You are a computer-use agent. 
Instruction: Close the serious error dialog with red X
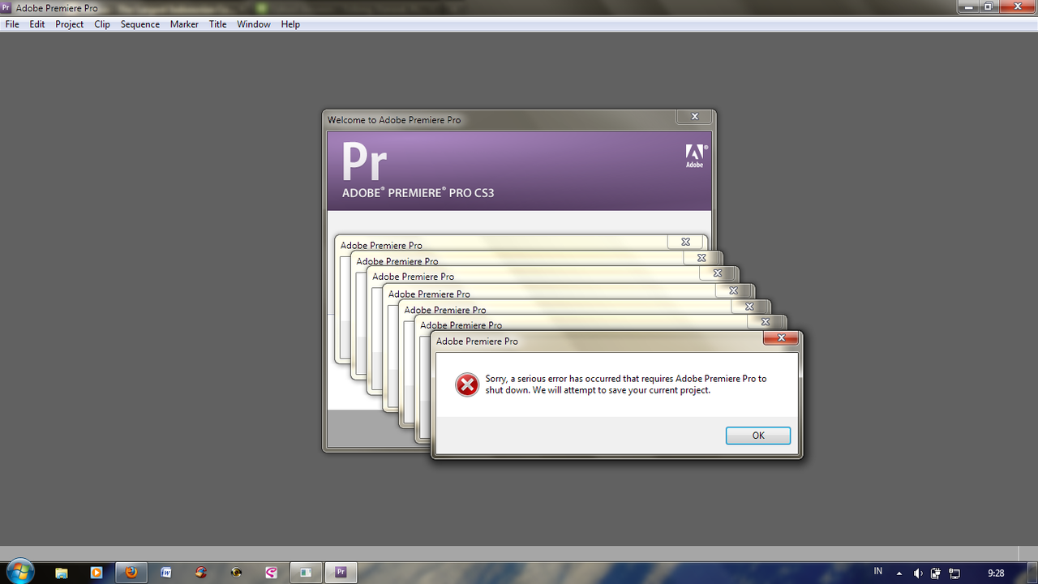(782, 338)
